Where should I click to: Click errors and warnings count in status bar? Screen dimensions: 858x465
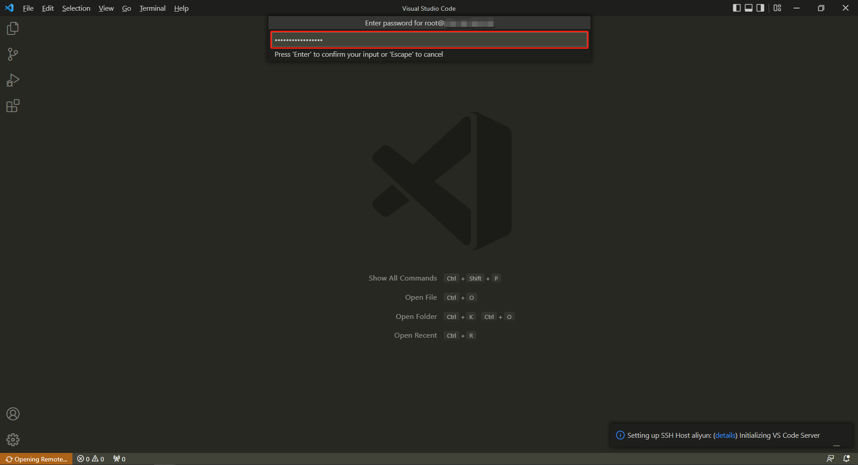pos(91,459)
